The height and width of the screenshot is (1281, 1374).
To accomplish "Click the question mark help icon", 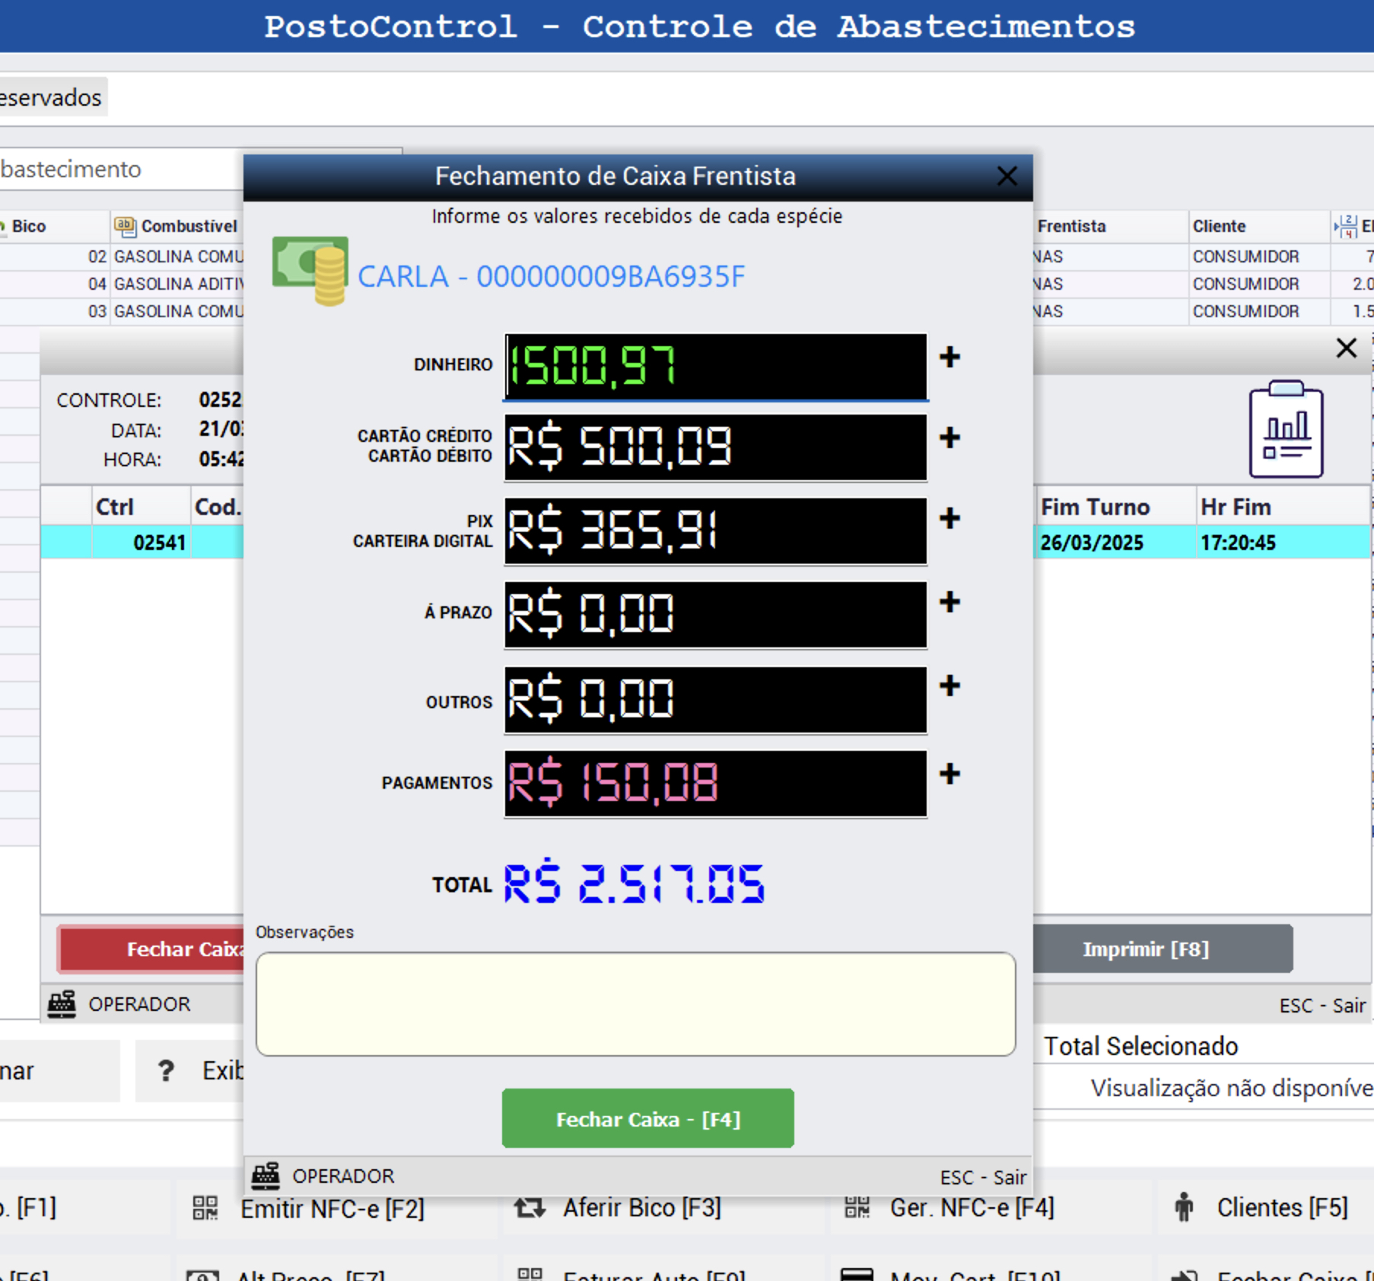I will pyautogui.click(x=166, y=1071).
